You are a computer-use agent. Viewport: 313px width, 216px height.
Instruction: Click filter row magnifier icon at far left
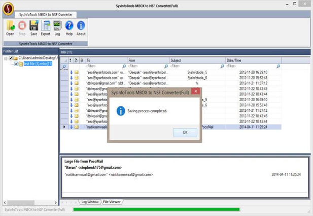click(x=64, y=67)
